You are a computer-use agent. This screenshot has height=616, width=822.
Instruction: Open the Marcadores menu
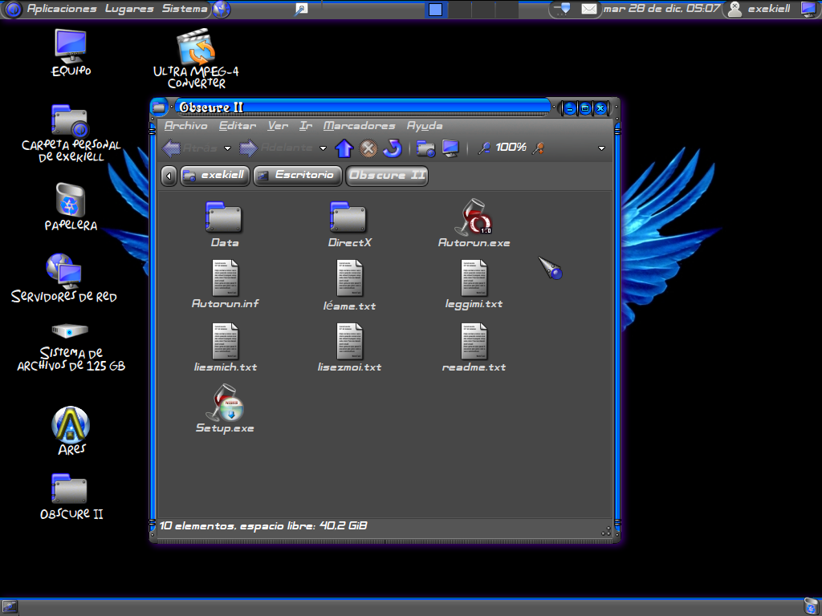tap(359, 126)
